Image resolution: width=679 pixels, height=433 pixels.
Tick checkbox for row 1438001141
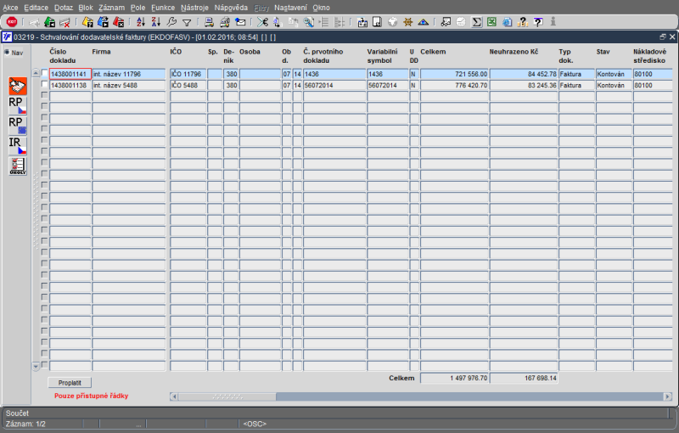[x=44, y=73]
